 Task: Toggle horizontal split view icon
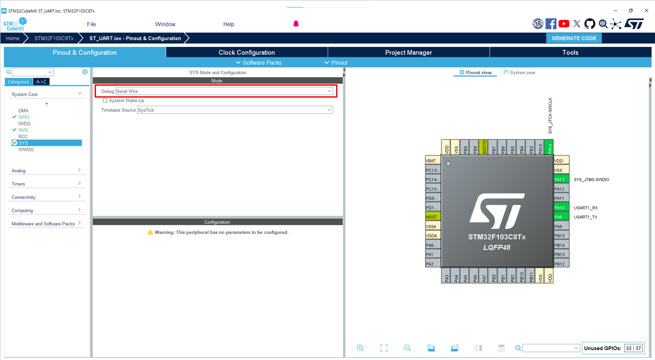coord(502,348)
